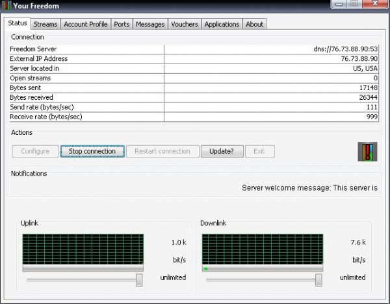Click the 'Server located in' row label
390x304 pixels.
(34, 69)
